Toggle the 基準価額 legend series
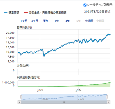This screenshot has width=115, height=109. [11, 12]
